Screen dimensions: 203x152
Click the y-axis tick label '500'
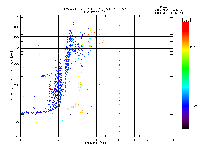click(17, 37)
